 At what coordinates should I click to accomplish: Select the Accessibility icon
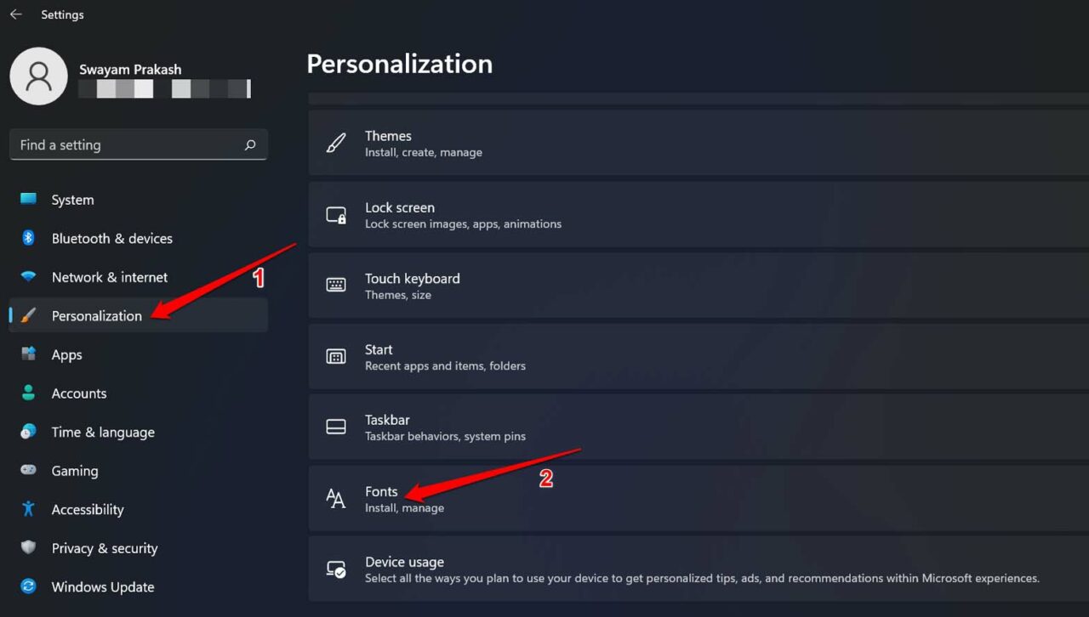coord(28,509)
